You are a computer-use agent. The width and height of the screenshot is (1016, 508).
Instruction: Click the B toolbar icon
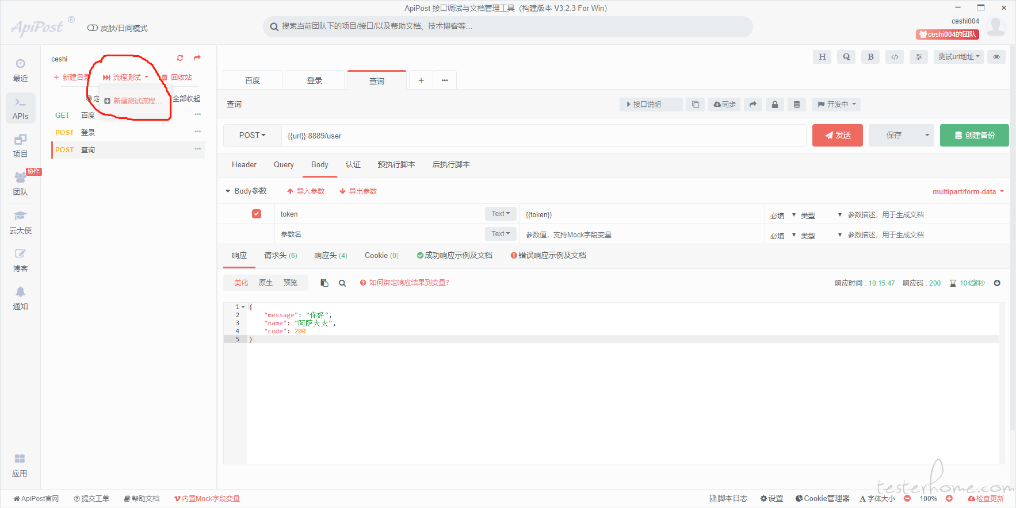tap(870, 57)
